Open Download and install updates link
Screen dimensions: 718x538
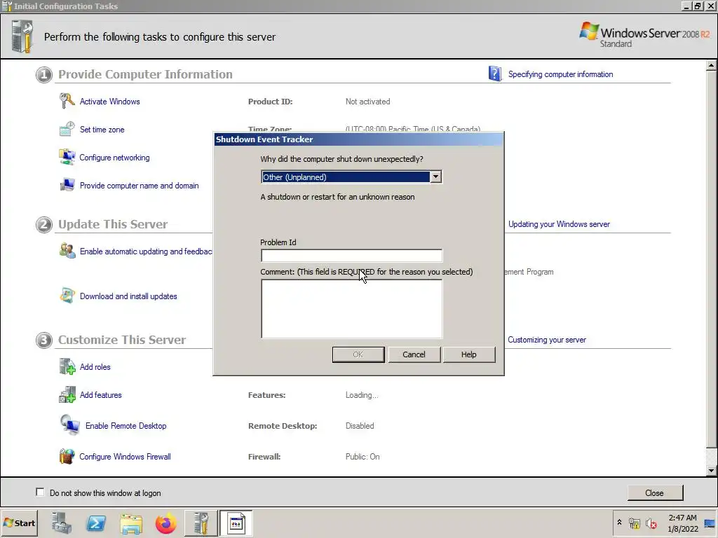pos(128,296)
